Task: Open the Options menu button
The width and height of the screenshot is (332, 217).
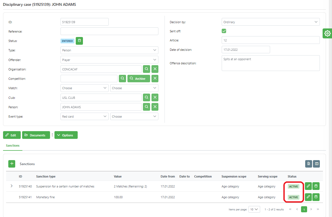Action: click(x=66, y=135)
